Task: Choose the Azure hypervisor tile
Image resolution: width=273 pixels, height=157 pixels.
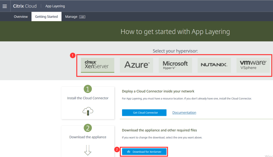Action: 136,65
